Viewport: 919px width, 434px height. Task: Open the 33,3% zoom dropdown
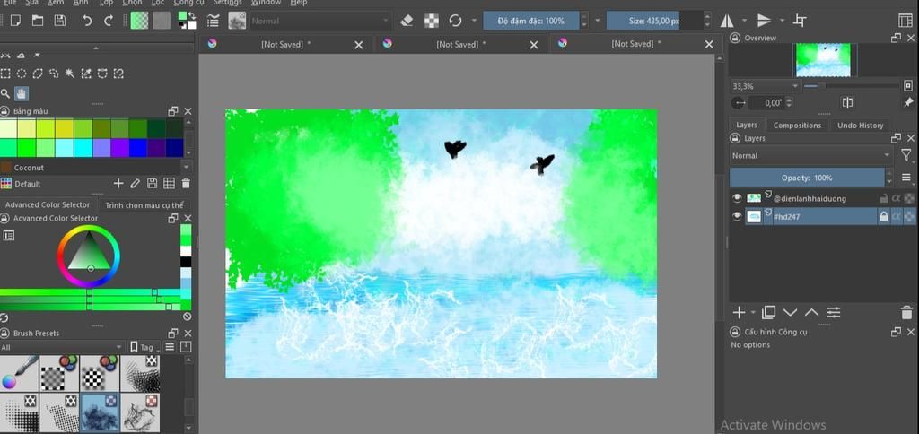click(765, 86)
